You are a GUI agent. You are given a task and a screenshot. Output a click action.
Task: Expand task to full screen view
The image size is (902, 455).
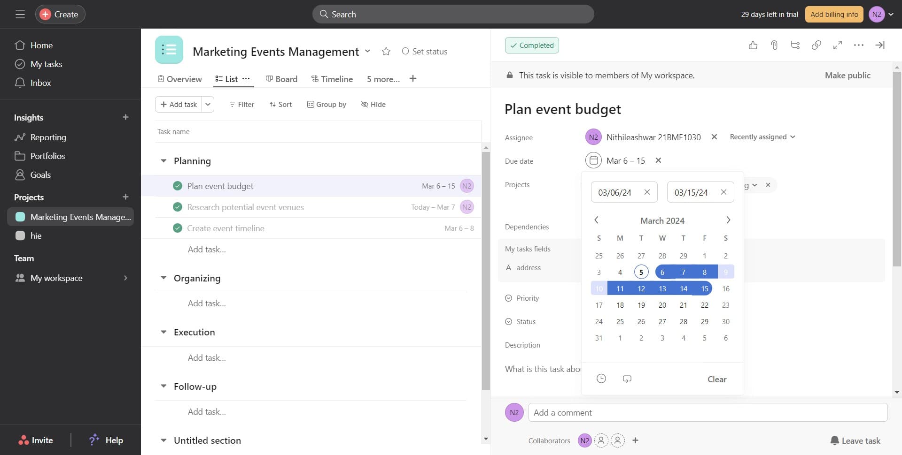[x=838, y=45]
